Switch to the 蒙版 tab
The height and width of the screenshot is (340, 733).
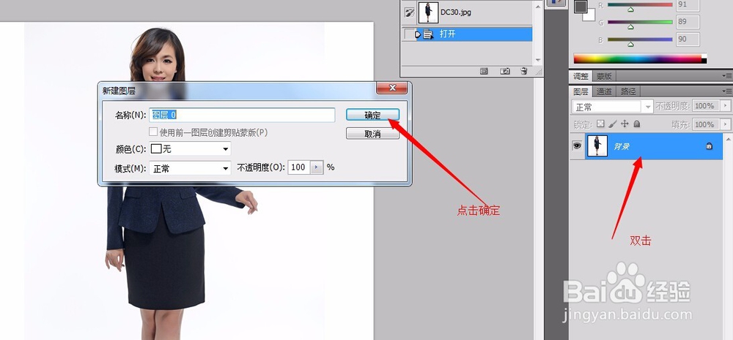tap(604, 76)
